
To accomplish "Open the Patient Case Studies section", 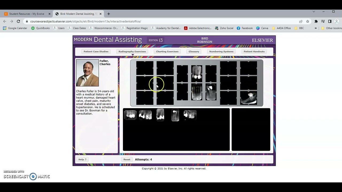I will (96, 51).
